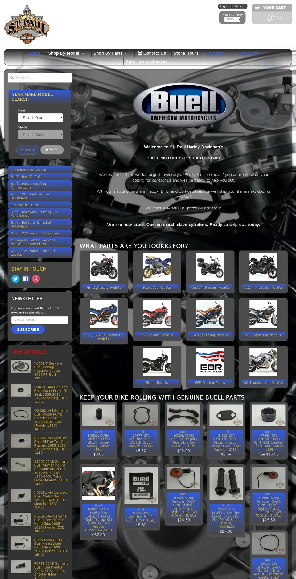296x579 pixels.
Task: Click the search magnifier icon
Action: pos(12,78)
